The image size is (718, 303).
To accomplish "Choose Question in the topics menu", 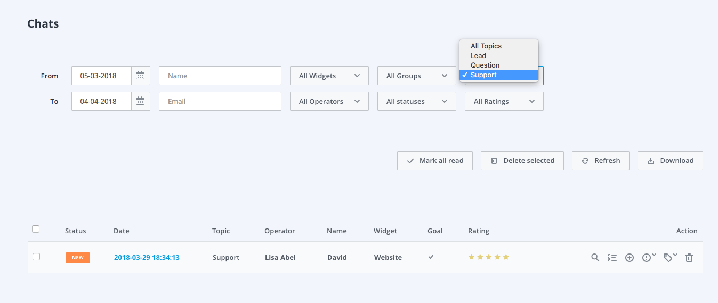I will [485, 65].
